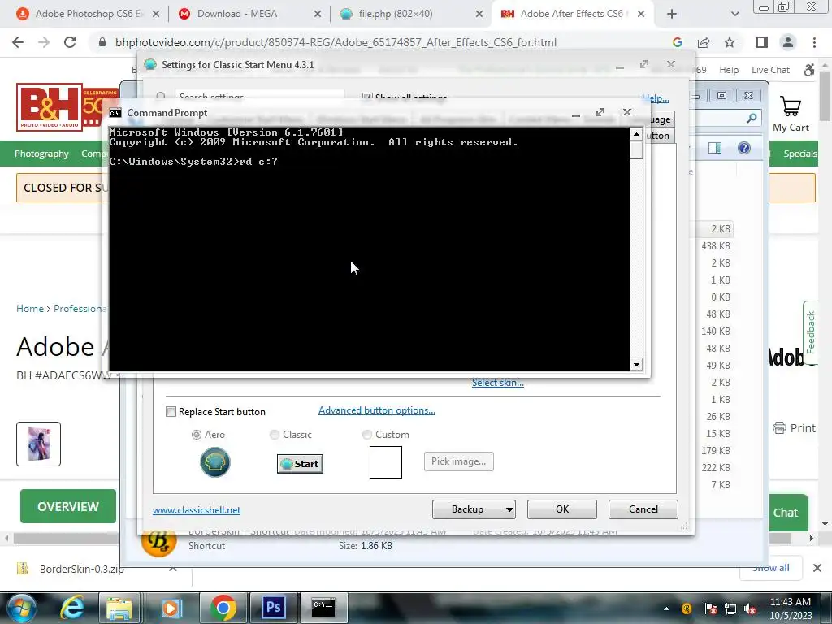Click Print link on product page
The height and width of the screenshot is (624, 832).
(795, 427)
